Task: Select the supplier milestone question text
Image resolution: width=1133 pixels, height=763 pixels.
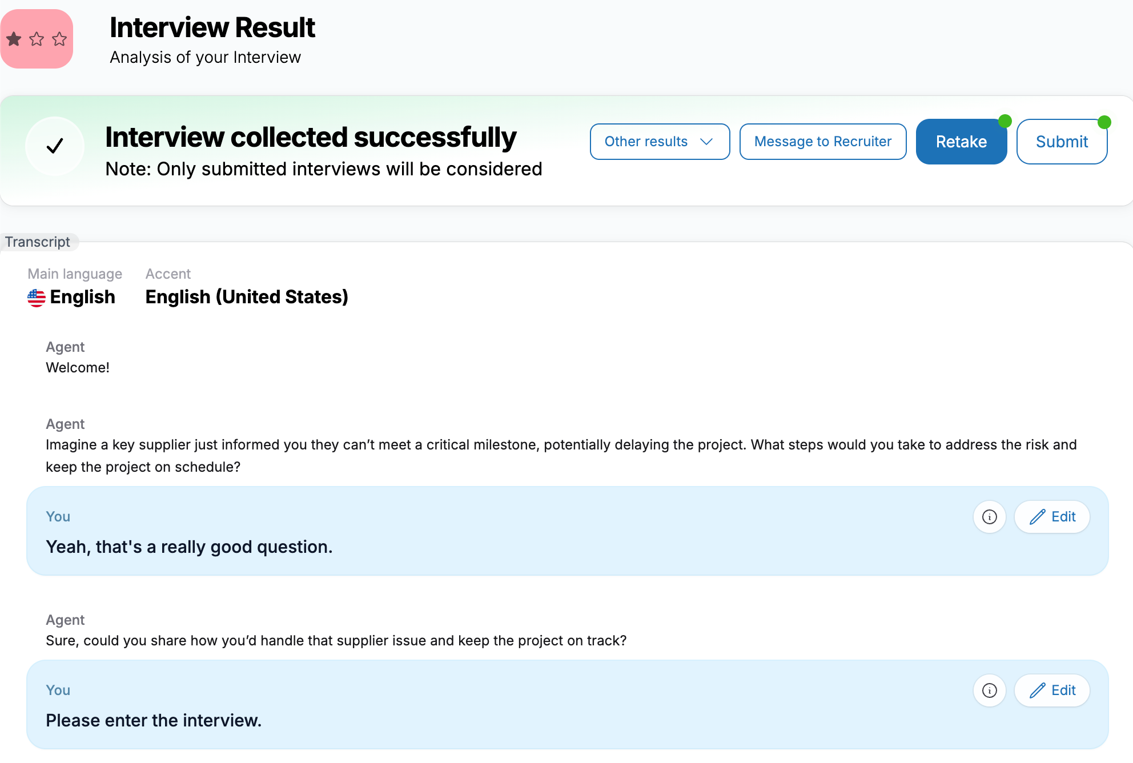Action: pos(561,456)
